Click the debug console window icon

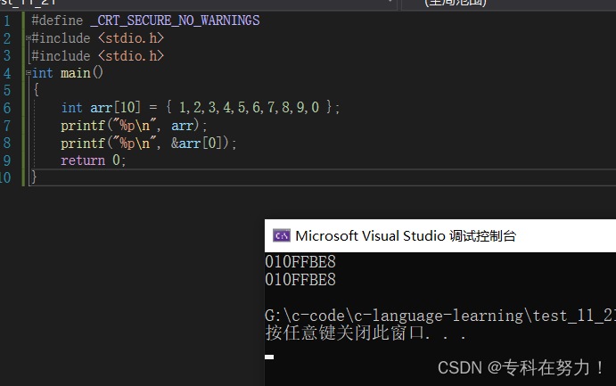pyautogui.click(x=282, y=235)
